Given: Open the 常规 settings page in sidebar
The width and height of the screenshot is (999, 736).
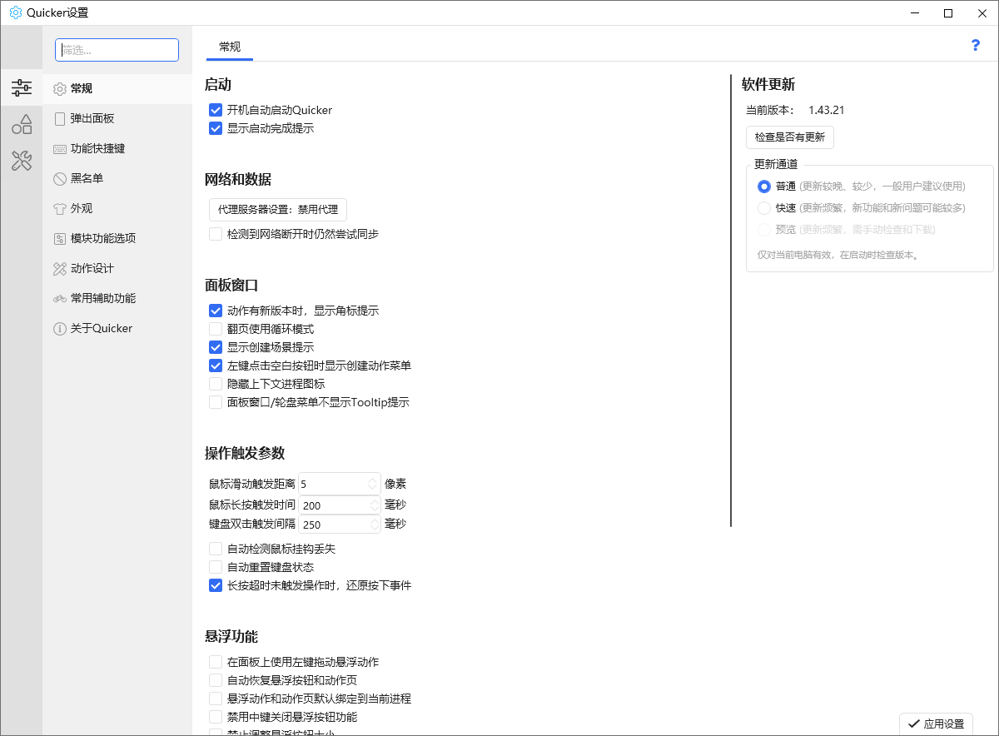Looking at the screenshot, I should [x=117, y=89].
